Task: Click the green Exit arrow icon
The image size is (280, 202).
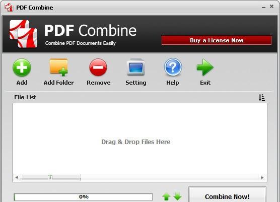Action: coord(205,67)
